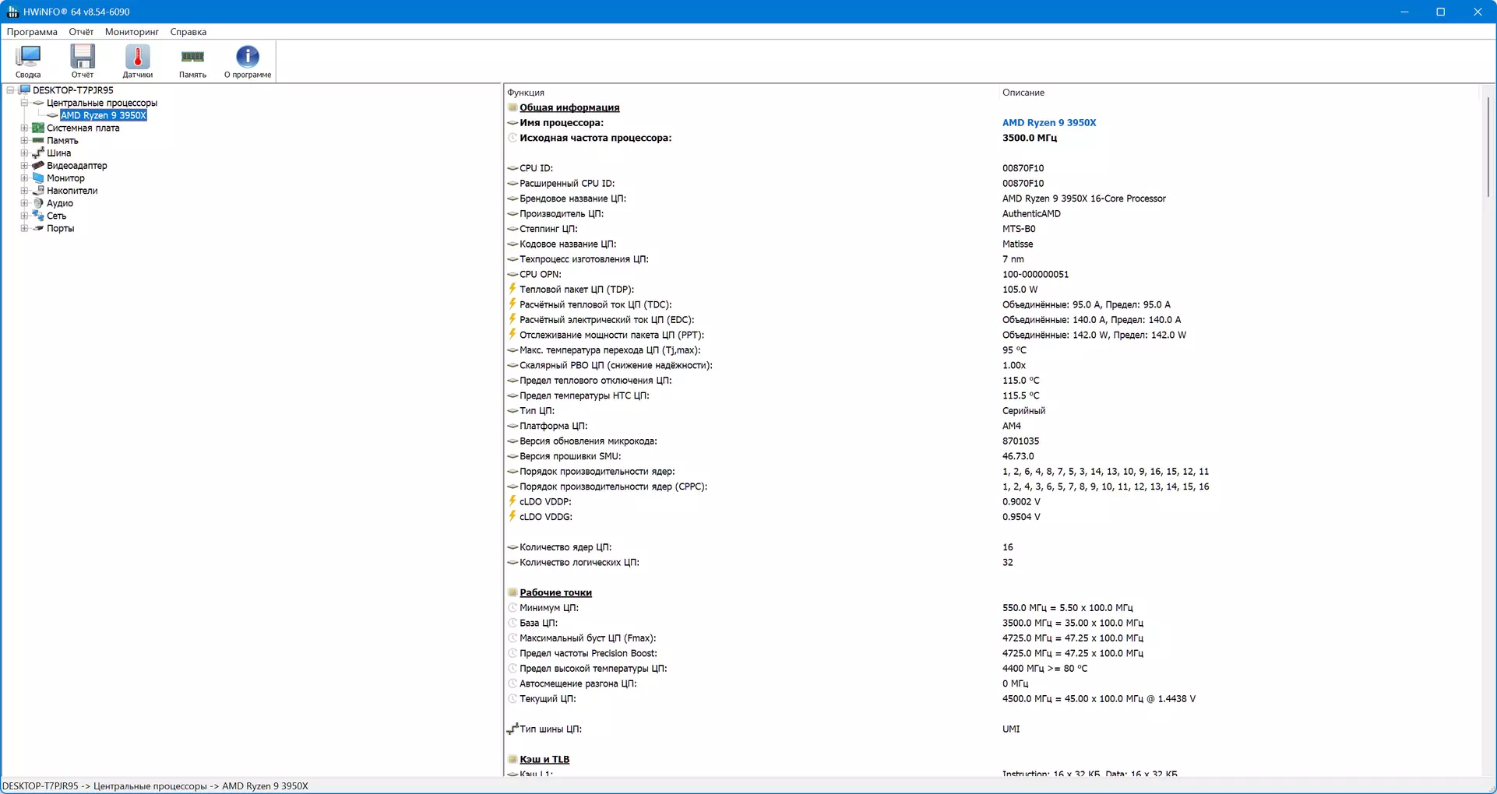Collapse the DESKTOP-T7PJR95 root node
Screen dimensions: 1497x794
10,90
